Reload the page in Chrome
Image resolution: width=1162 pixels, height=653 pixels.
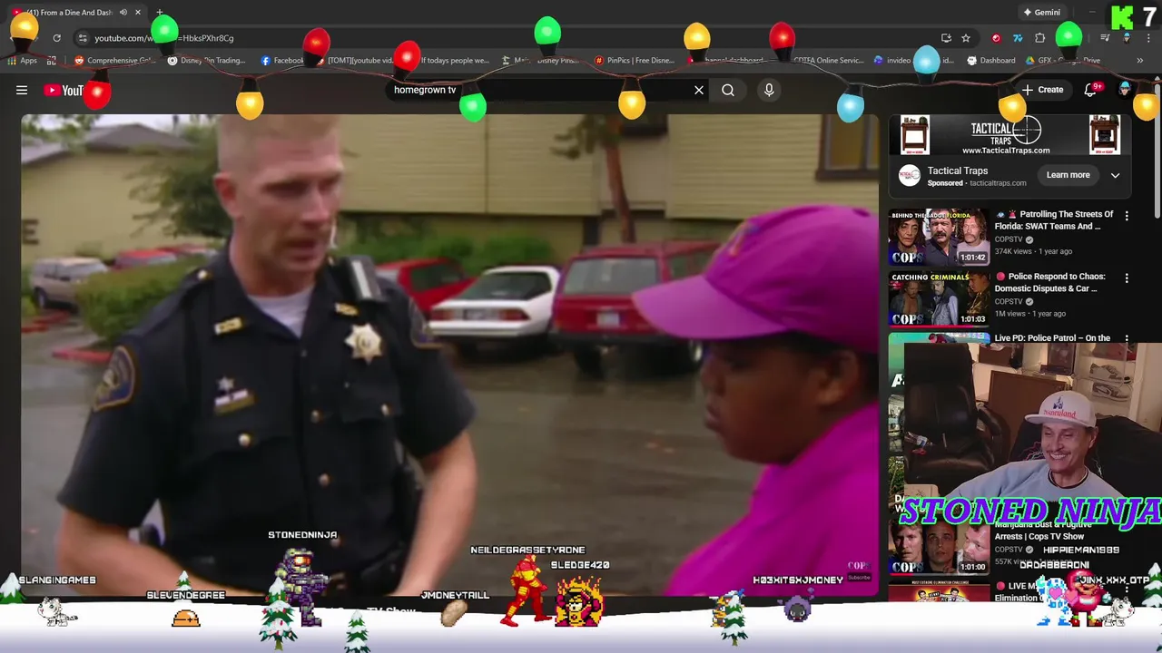pyautogui.click(x=56, y=38)
